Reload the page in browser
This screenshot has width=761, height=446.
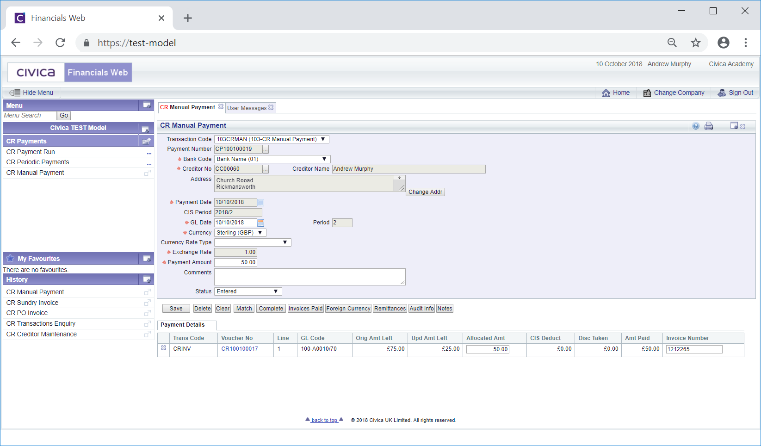(x=60, y=43)
